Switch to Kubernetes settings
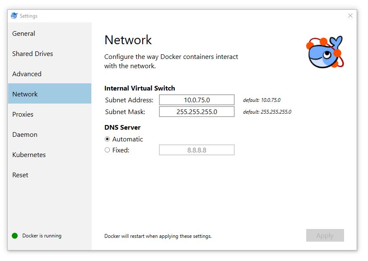Screen dimensions: 368x261 click(x=50, y=154)
